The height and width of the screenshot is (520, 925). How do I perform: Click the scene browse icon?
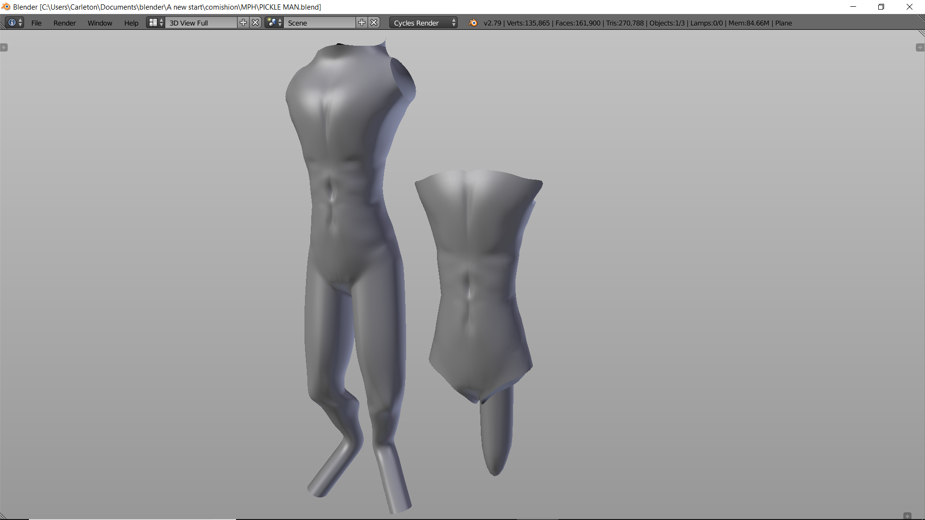[274, 23]
